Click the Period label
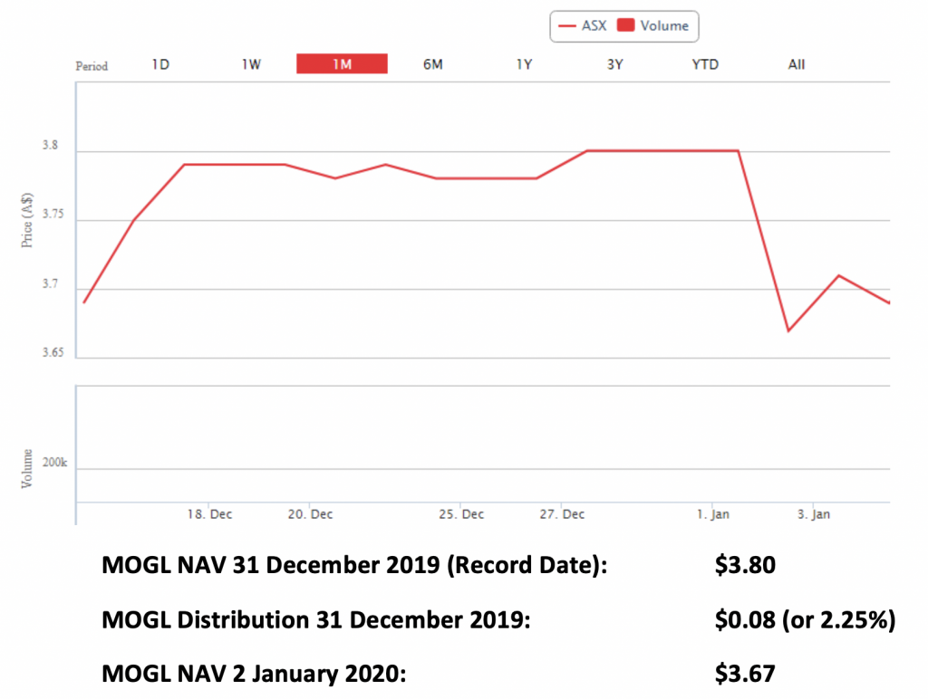 pos(92,65)
